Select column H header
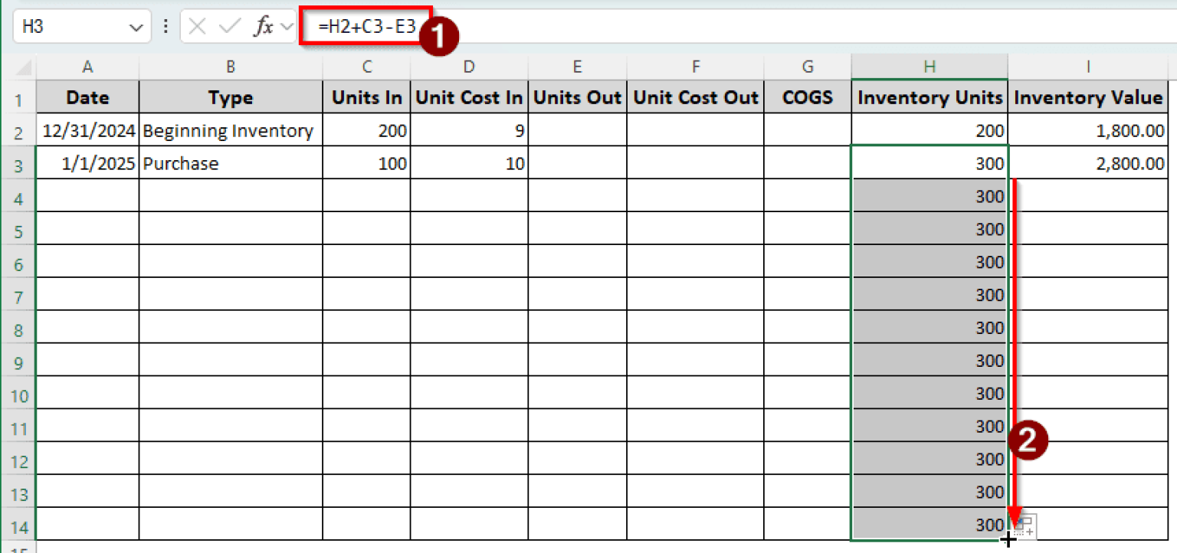 point(929,66)
